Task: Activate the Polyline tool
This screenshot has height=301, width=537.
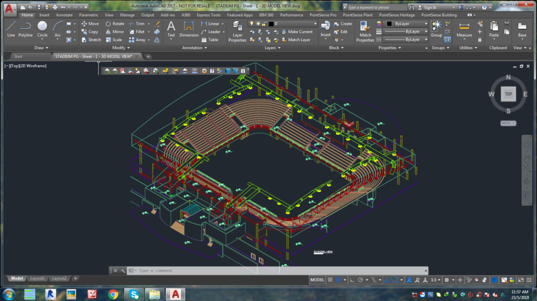Action: pyautogui.click(x=25, y=28)
